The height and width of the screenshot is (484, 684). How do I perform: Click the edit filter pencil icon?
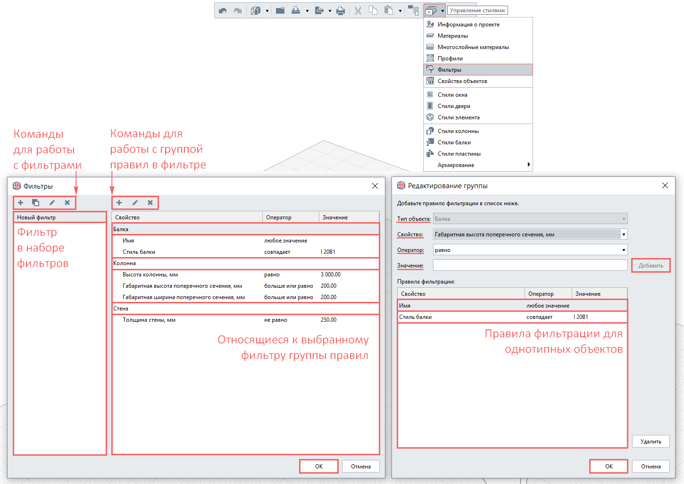[x=52, y=203]
